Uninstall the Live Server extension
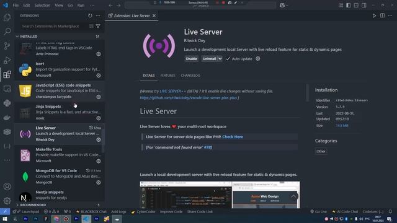Viewport: 397px width, 223px height. (210, 59)
